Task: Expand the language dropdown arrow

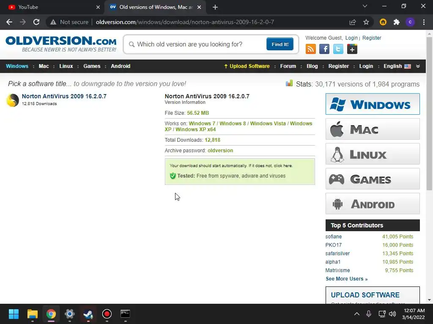Action: (418, 66)
